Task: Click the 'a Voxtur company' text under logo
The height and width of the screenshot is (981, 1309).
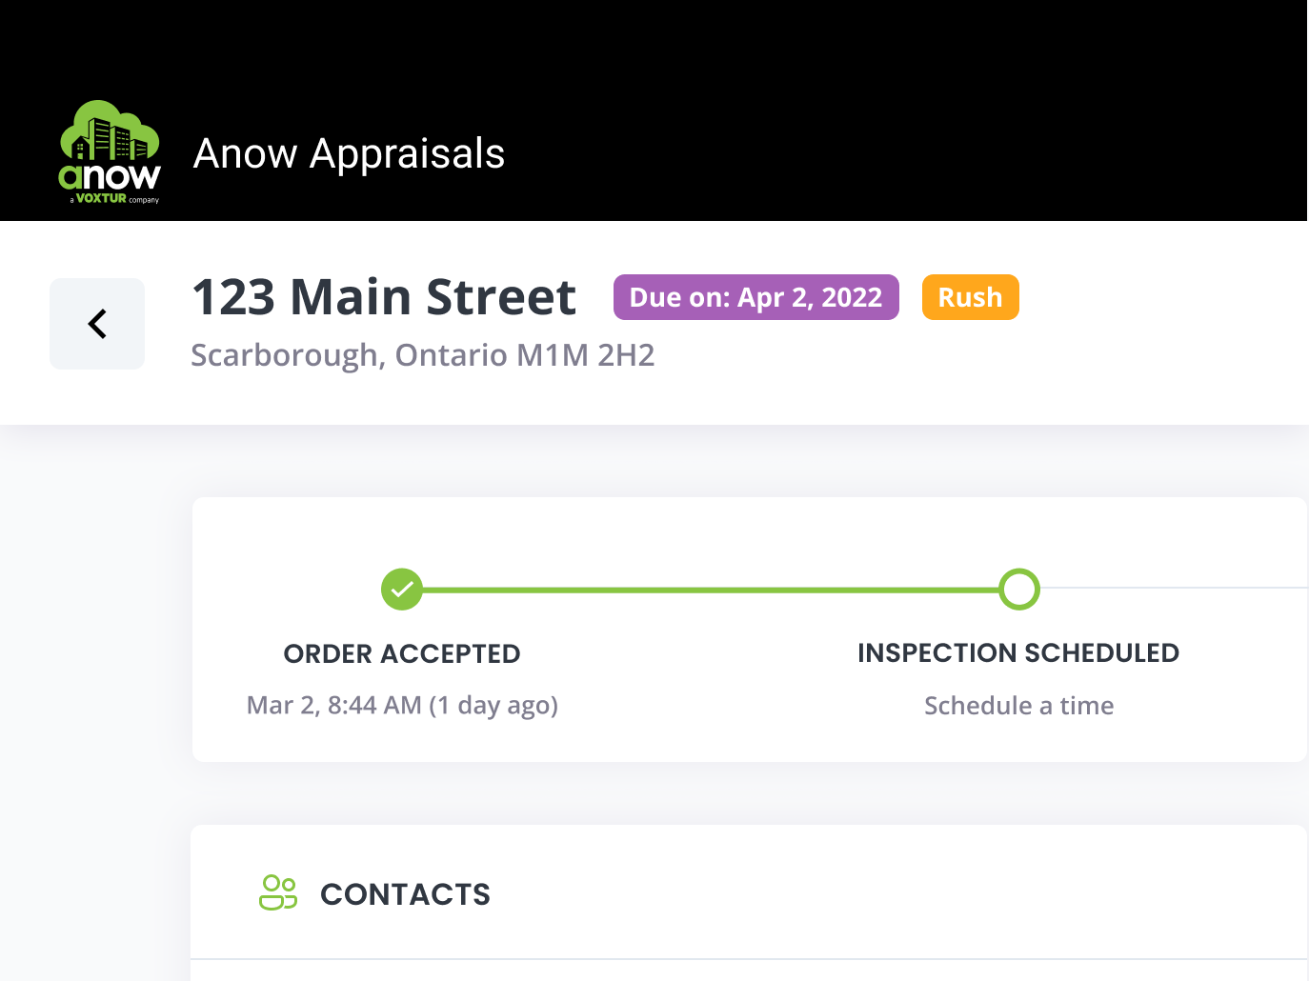Action: [x=114, y=199]
